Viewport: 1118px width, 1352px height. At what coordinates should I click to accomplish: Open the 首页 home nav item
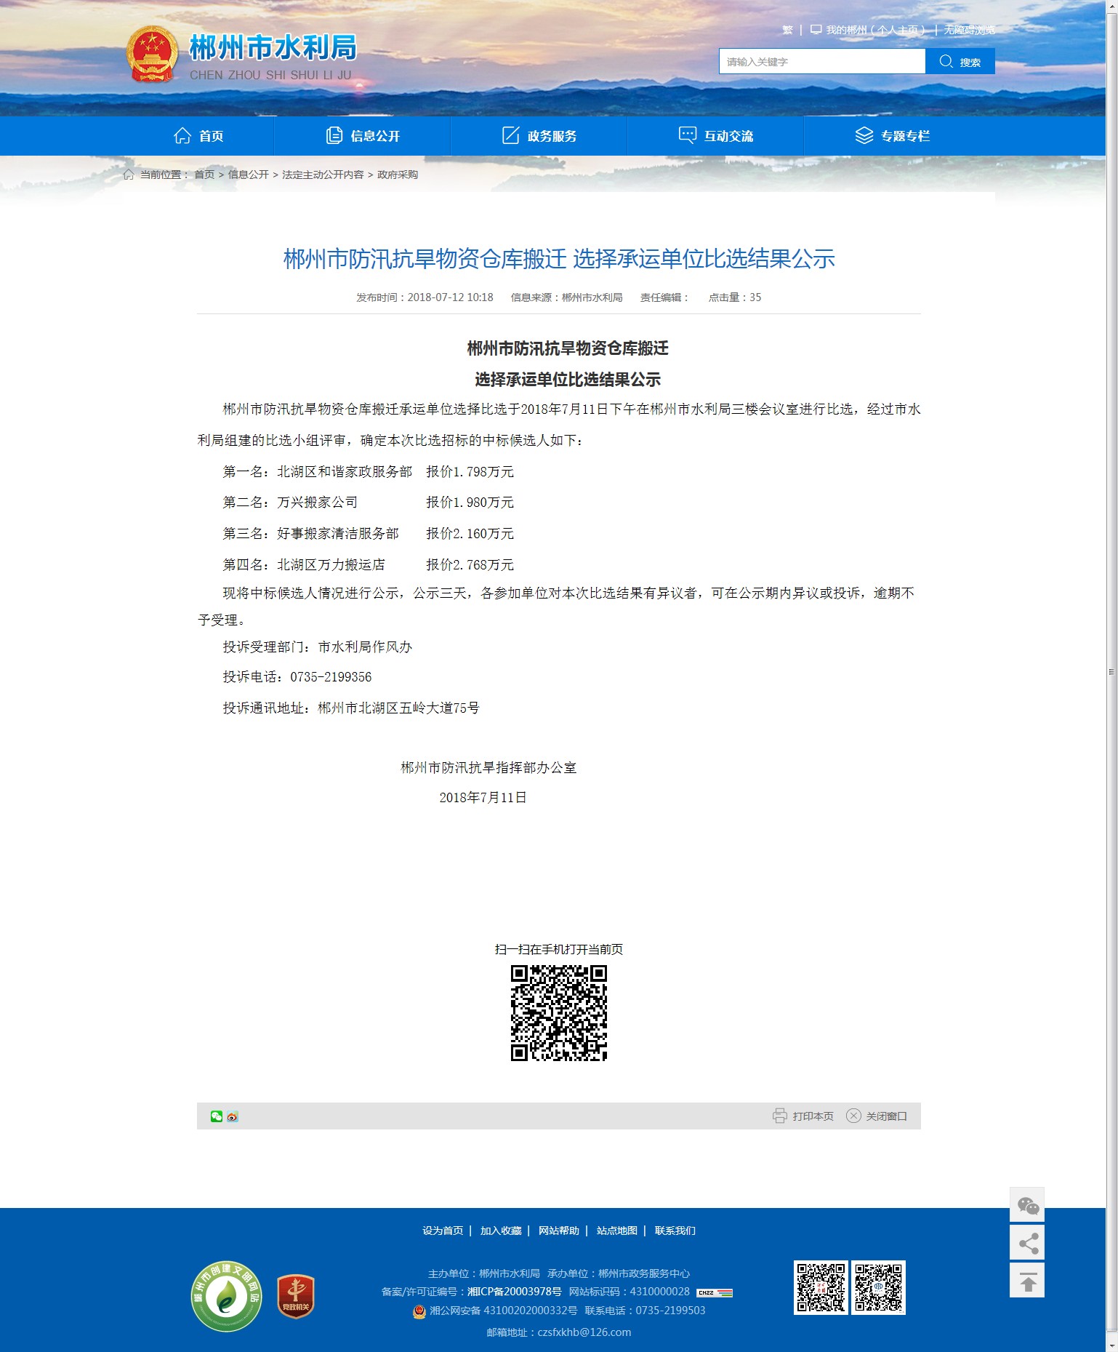pos(198,136)
